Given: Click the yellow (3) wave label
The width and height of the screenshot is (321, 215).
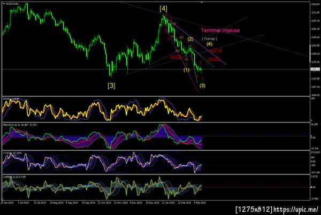Looking at the screenshot, I should (x=202, y=86).
